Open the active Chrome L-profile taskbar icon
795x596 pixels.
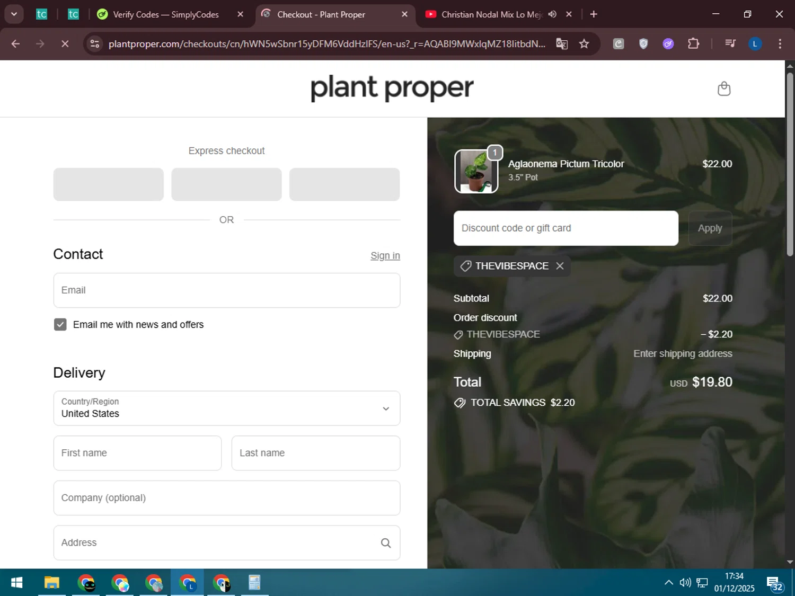[x=187, y=583]
